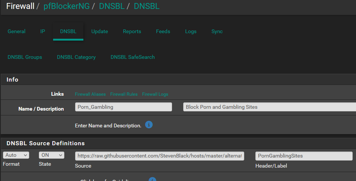Click the info icon below the Source field
The image size is (356, 181).
[x=152, y=180]
